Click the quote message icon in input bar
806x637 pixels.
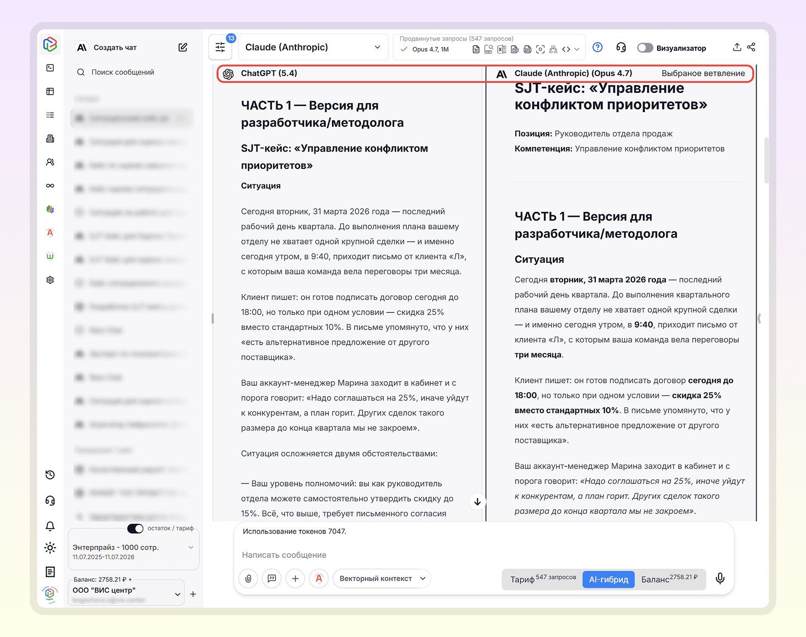(272, 578)
